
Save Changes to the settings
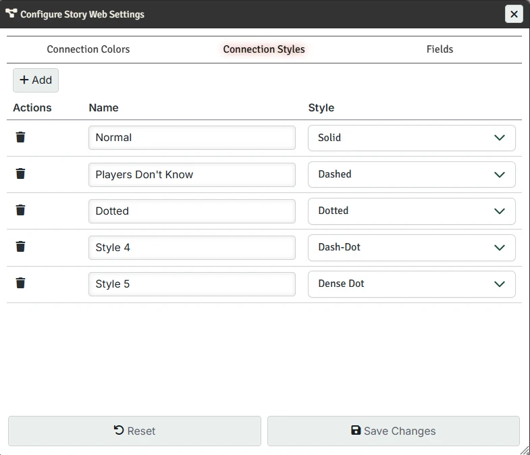pyautogui.click(x=393, y=431)
